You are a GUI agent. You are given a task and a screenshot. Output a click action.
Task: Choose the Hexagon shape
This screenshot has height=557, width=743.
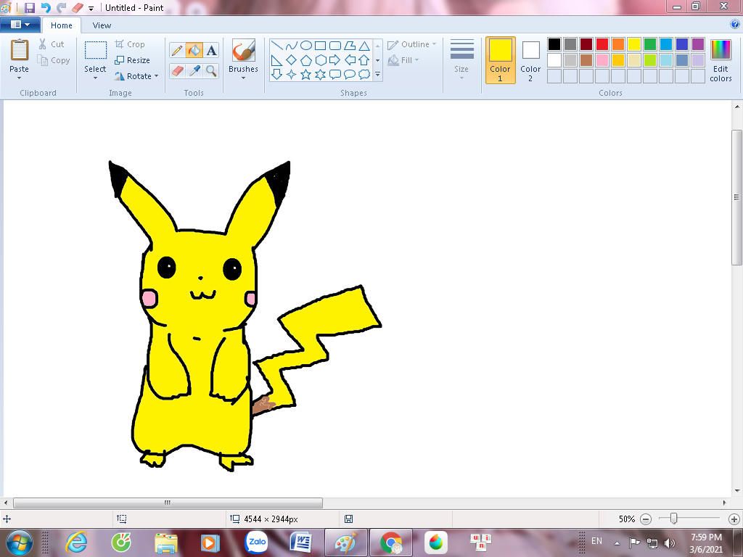click(x=321, y=60)
